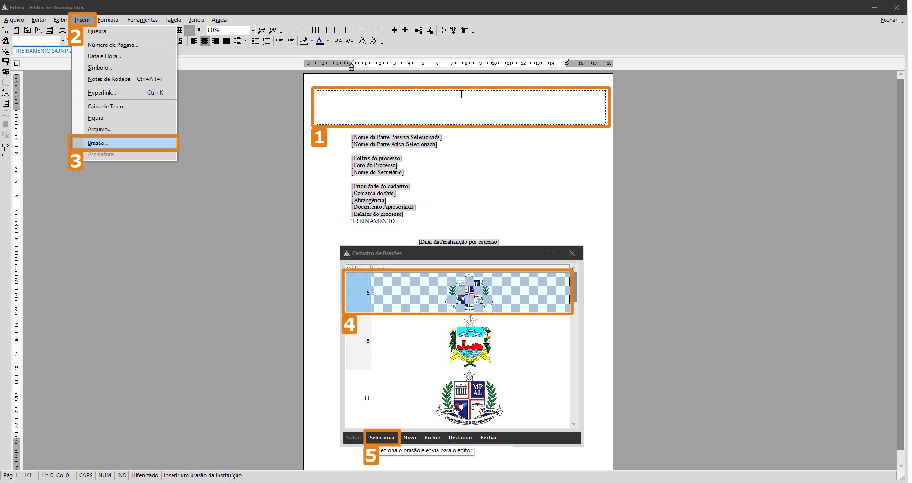The width and height of the screenshot is (912, 483).
Task: Justify text using the toolbar icon
Action: click(x=227, y=41)
